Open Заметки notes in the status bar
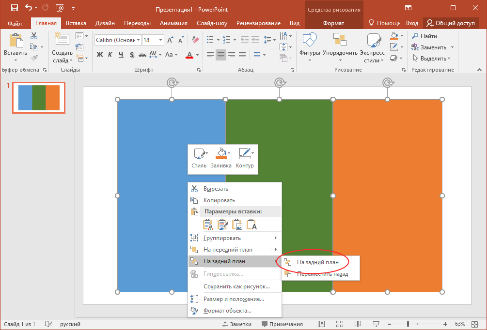Viewport: 487px width, 330px height. 237,324
